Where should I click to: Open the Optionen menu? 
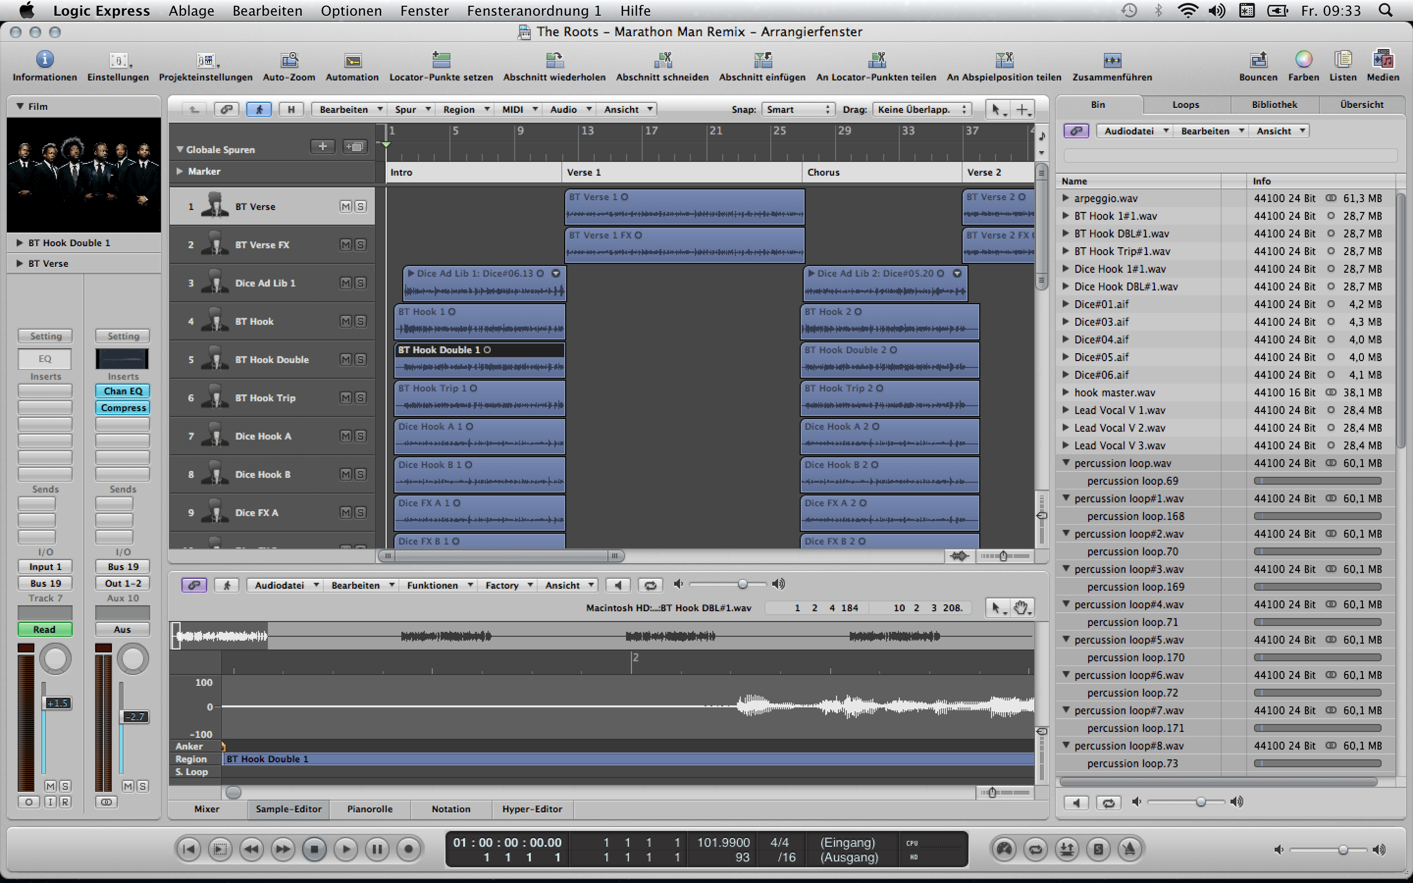(351, 10)
